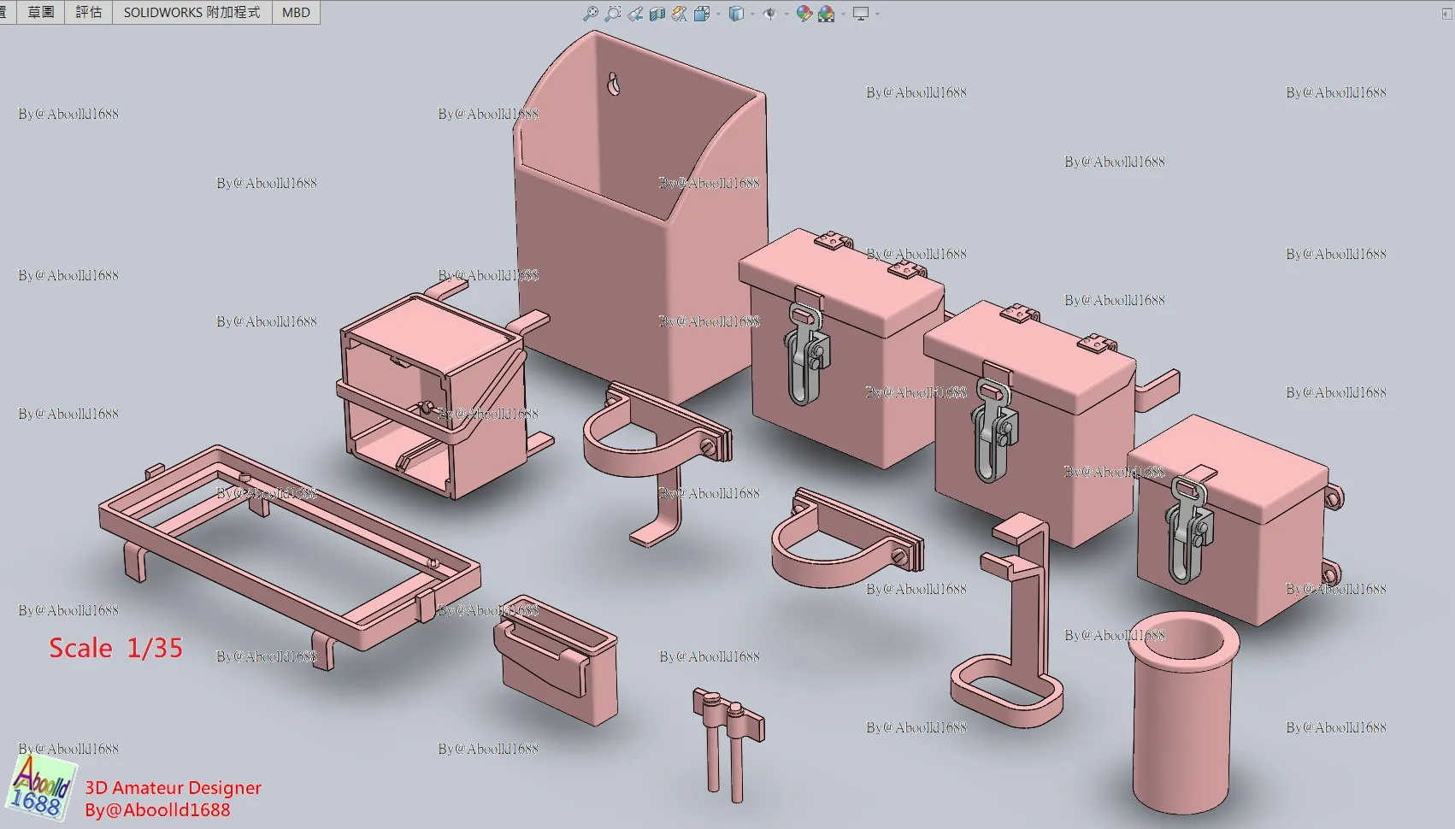The width and height of the screenshot is (1455, 829).
Task: Toggle the Hide/Show Items eye icon
Action: point(770,14)
